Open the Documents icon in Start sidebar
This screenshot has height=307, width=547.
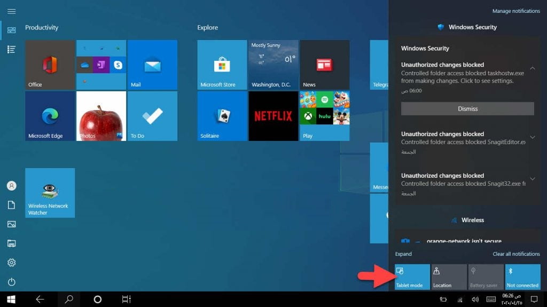(12, 205)
